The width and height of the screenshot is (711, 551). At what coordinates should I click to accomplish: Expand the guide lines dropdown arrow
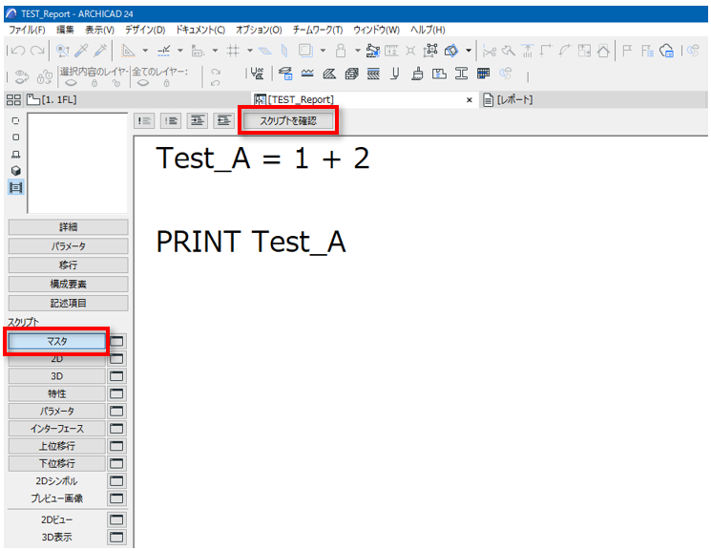145,51
